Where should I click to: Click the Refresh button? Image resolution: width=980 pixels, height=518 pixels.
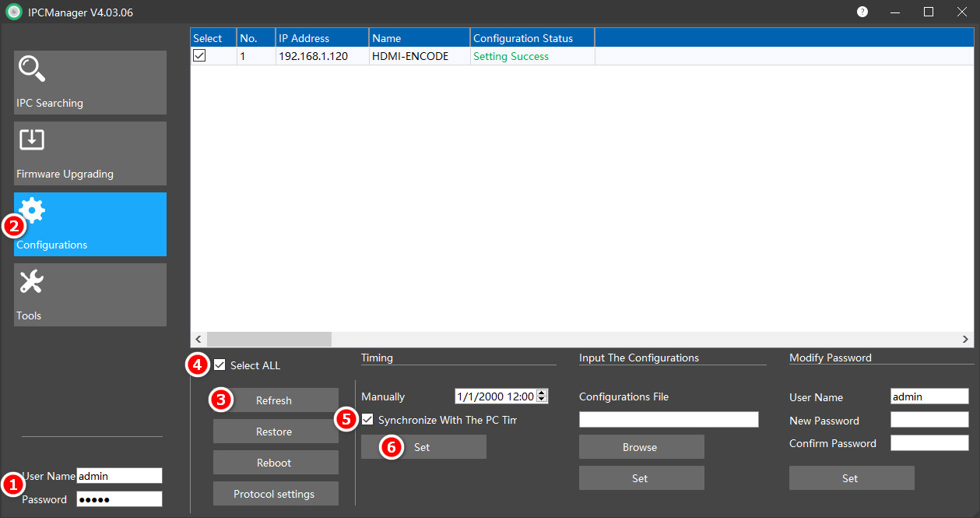tap(276, 400)
